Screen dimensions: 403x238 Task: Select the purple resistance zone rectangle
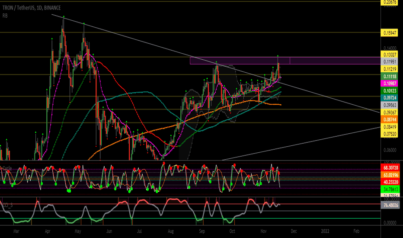click(285, 61)
